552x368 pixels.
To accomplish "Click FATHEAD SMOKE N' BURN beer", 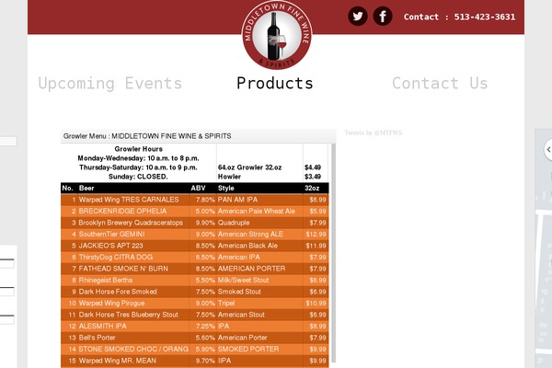I will (123, 269).
